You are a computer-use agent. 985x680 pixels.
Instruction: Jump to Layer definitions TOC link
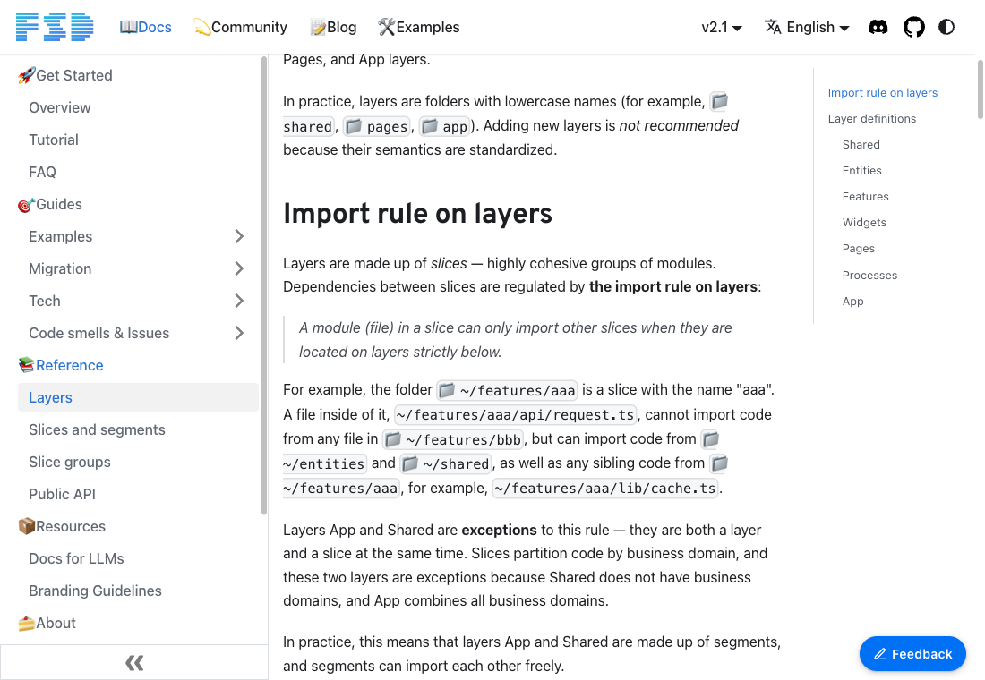(x=871, y=119)
